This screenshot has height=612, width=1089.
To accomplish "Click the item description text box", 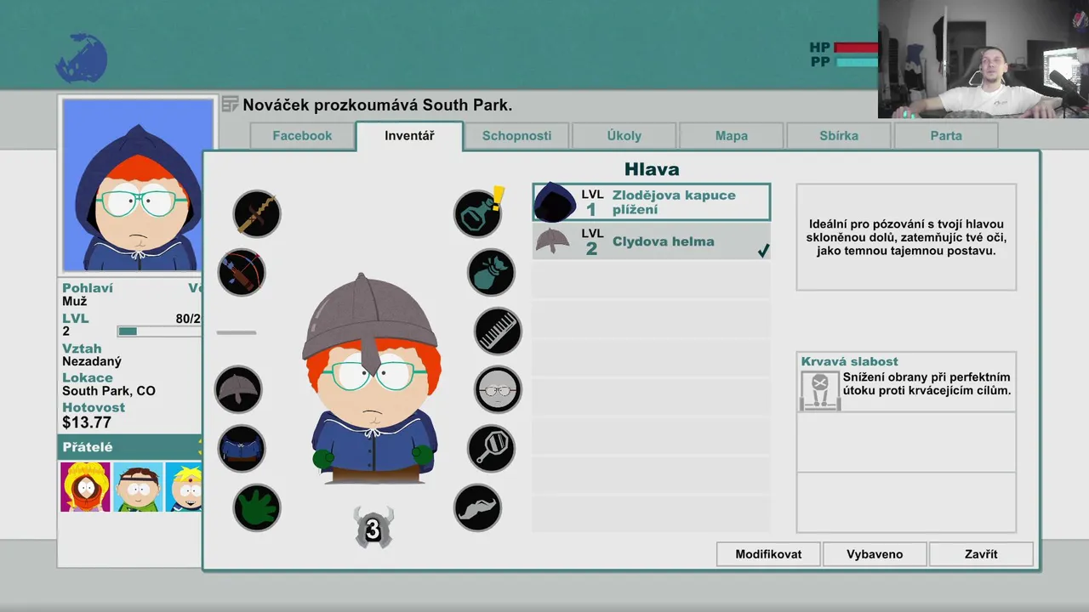I will [x=906, y=237].
